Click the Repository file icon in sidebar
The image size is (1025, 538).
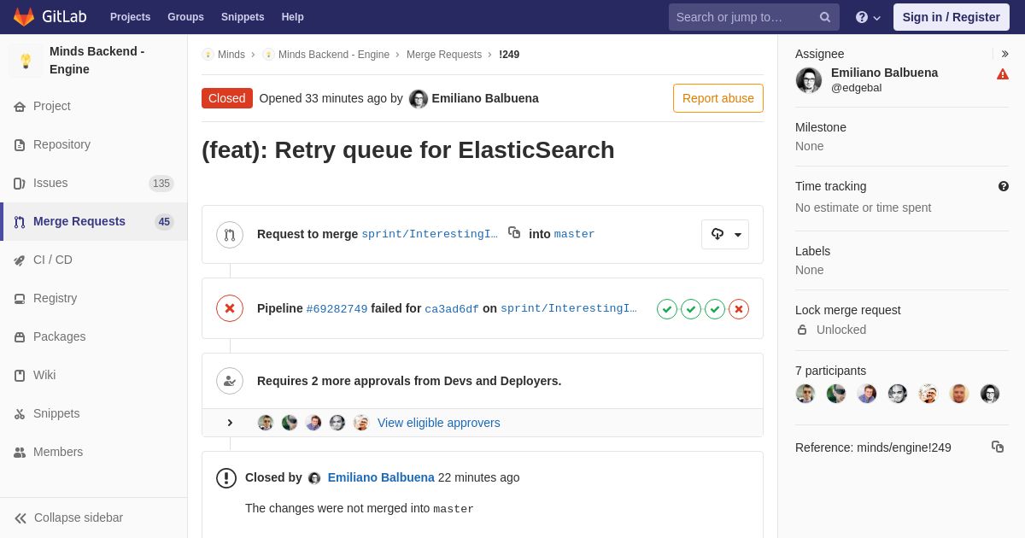pyautogui.click(x=20, y=145)
